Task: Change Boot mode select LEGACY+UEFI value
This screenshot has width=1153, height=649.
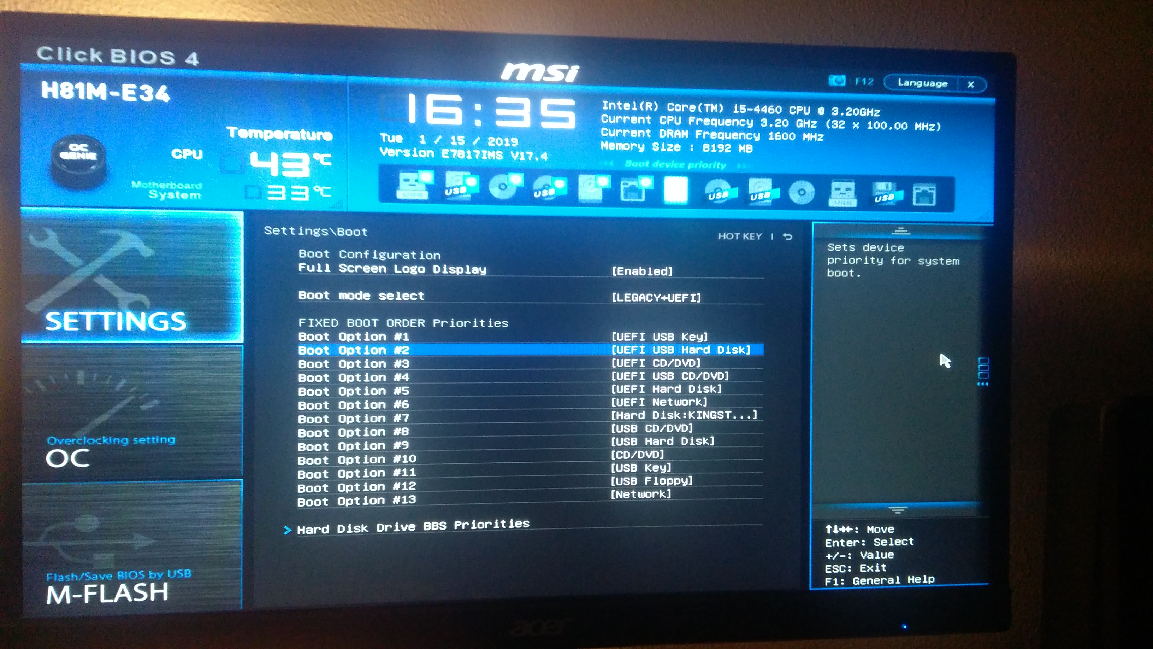Action: pyautogui.click(x=656, y=298)
